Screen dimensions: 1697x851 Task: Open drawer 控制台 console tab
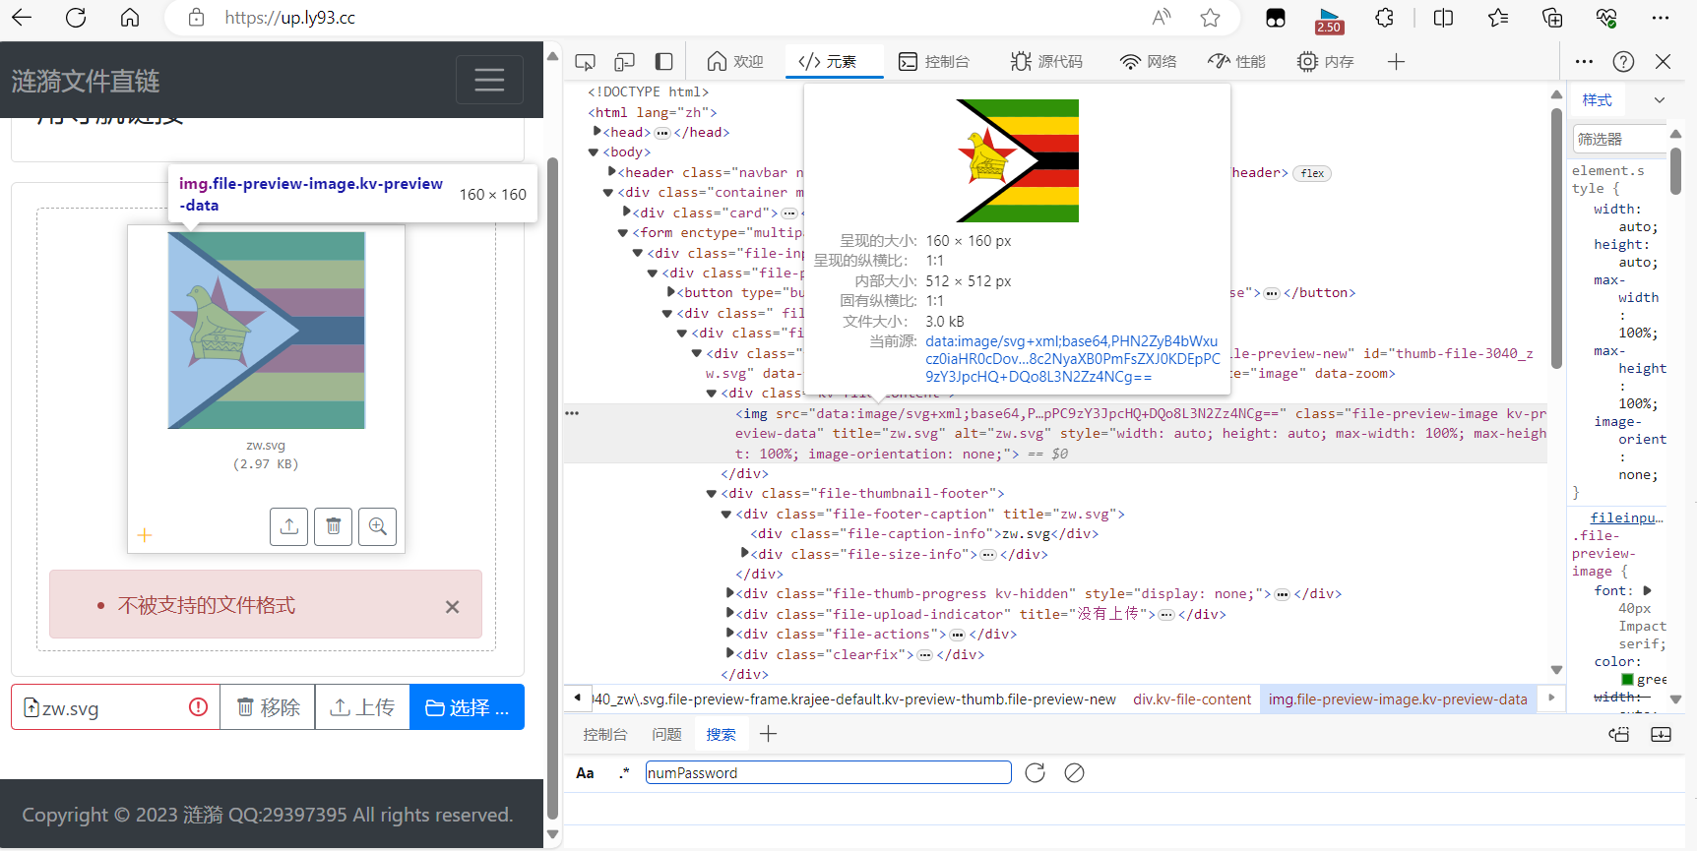[604, 735]
